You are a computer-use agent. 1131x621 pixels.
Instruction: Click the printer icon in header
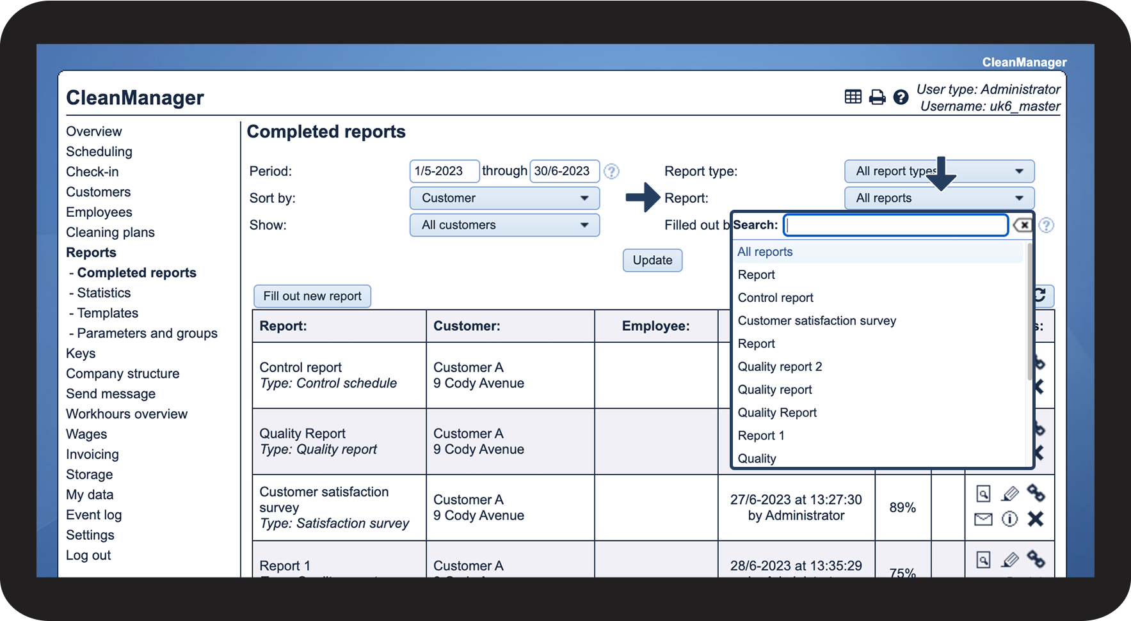coord(877,97)
